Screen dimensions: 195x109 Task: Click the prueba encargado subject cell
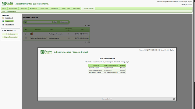pyautogui.click(x=54, y=38)
